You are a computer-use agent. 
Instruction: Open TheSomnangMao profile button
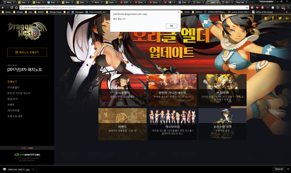coord(266,2)
